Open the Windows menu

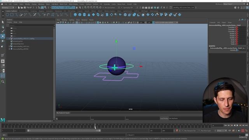point(41,4)
